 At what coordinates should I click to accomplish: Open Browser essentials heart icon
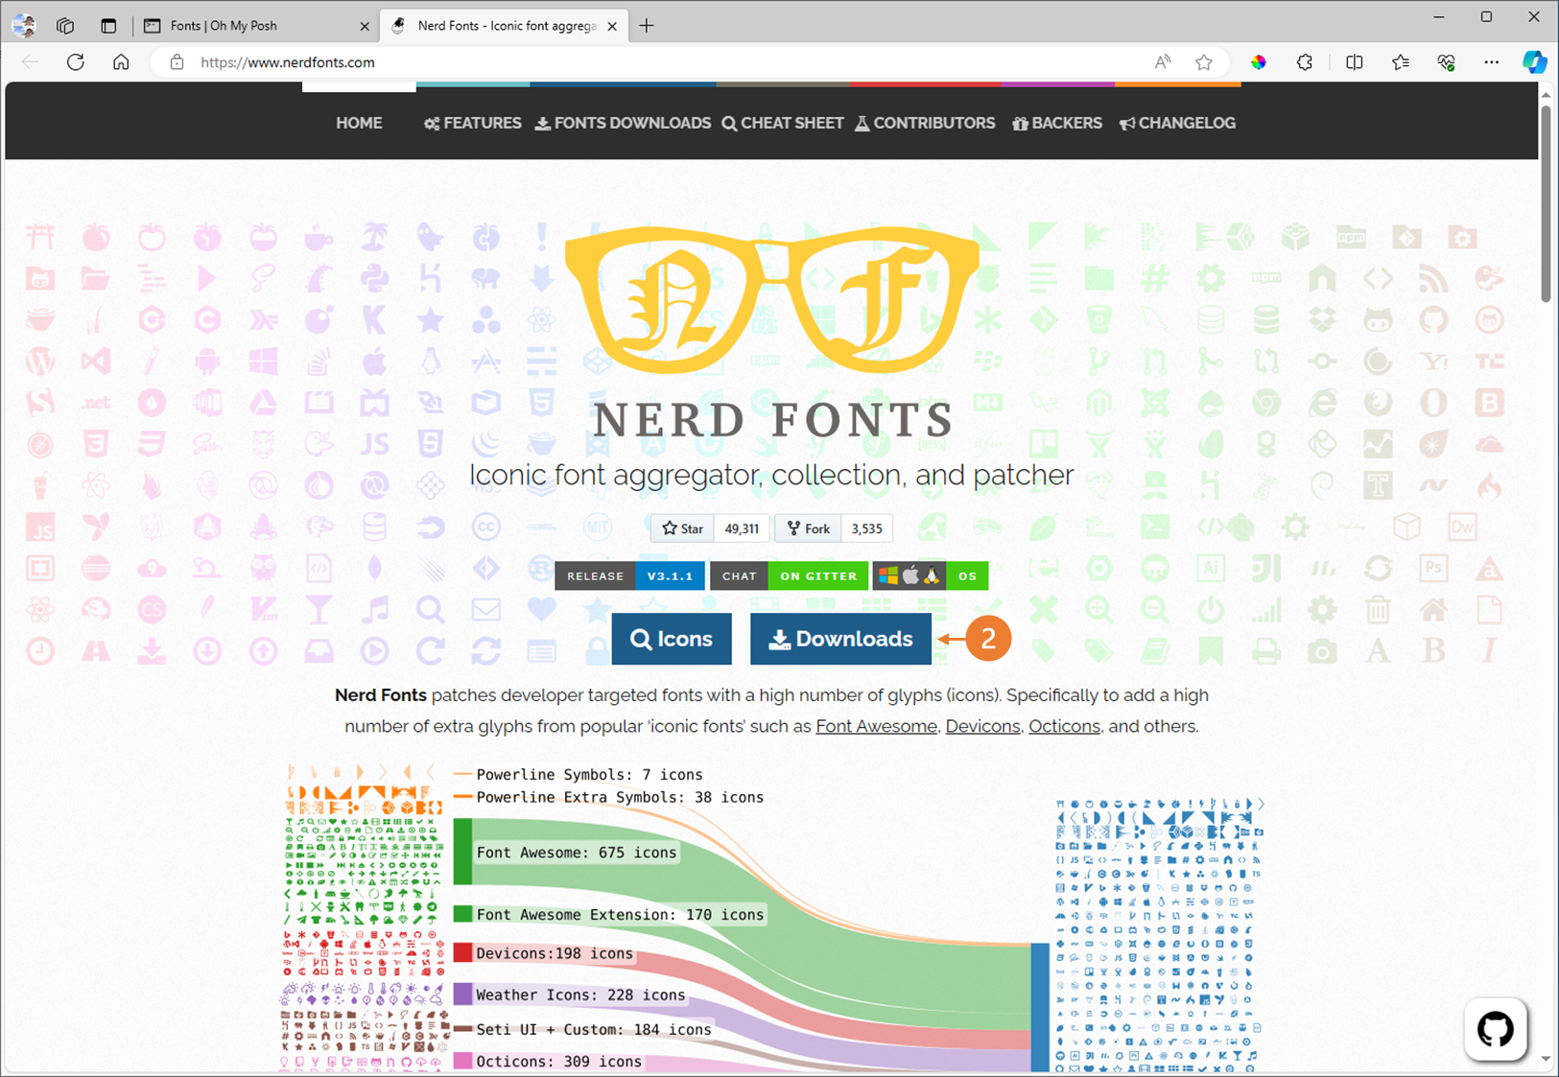pyautogui.click(x=1447, y=62)
